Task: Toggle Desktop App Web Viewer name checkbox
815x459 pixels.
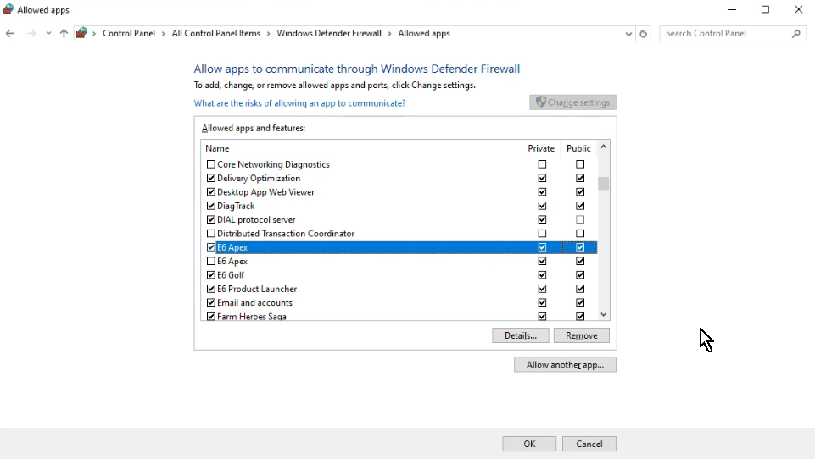Action: point(211,191)
